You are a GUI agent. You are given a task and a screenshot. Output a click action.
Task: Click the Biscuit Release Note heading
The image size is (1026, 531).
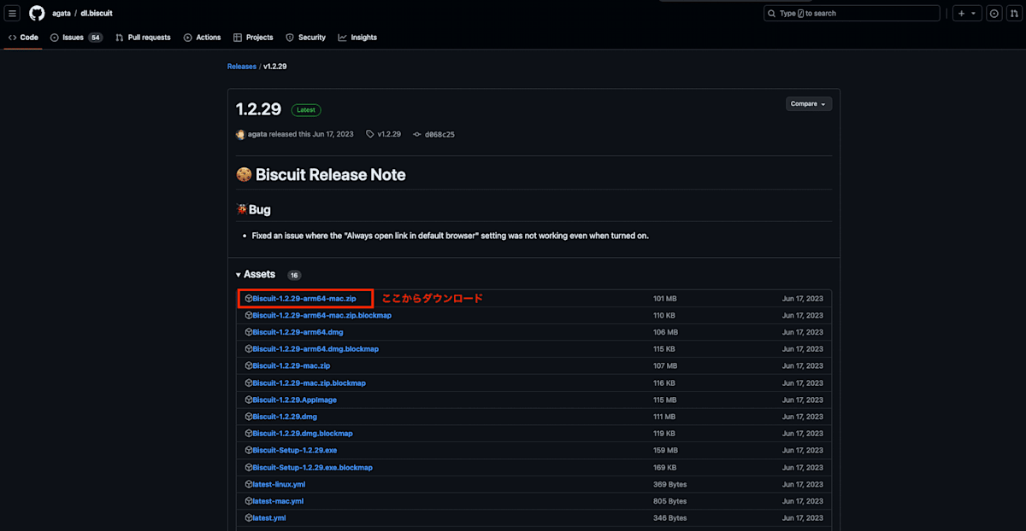[x=321, y=175]
